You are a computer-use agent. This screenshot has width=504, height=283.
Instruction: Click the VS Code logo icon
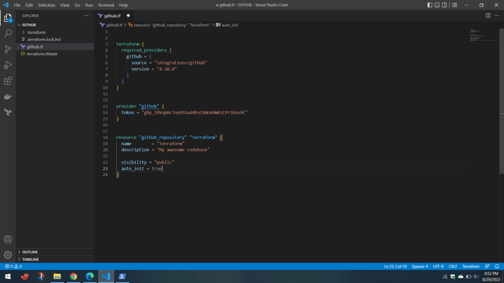click(x=6, y=5)
